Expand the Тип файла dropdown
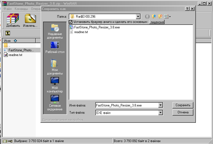Viewport: 213px width, 144px height. click(160, 113)
